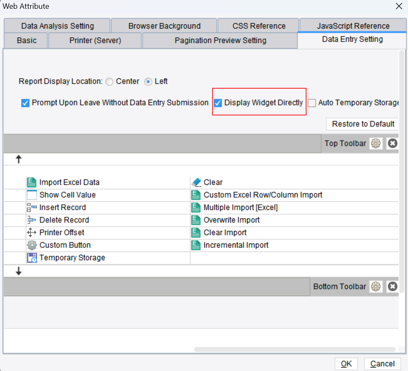This screenshot has width=408, height=371.
Task: Click the Temporary Storage floppy-disk icon
Action: (32, 258)
